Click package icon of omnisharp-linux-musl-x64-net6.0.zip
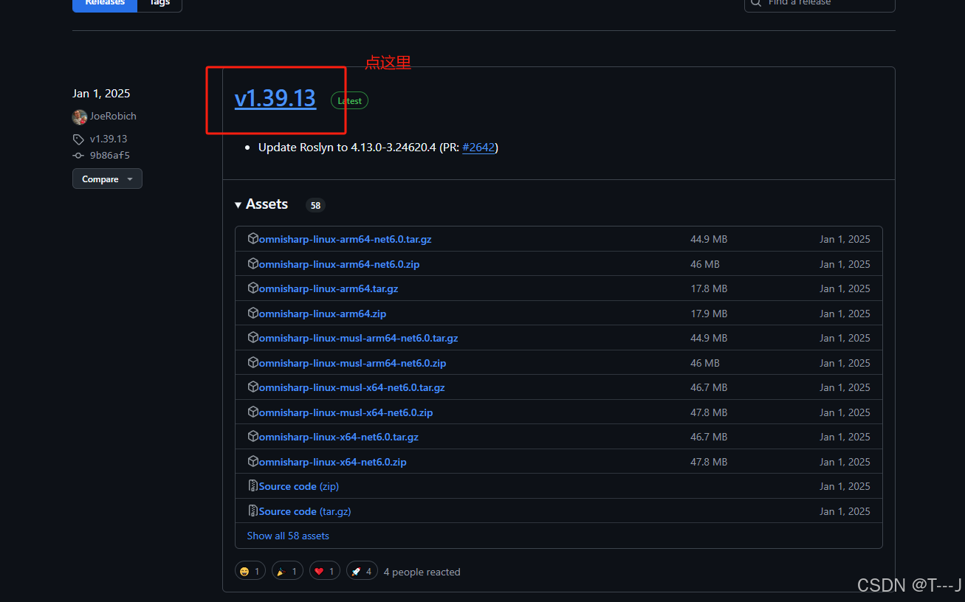 tap(253, 412)
